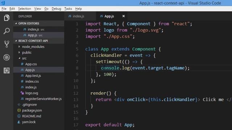Open the Extensions view in activity bar

[x=7, y=70]
